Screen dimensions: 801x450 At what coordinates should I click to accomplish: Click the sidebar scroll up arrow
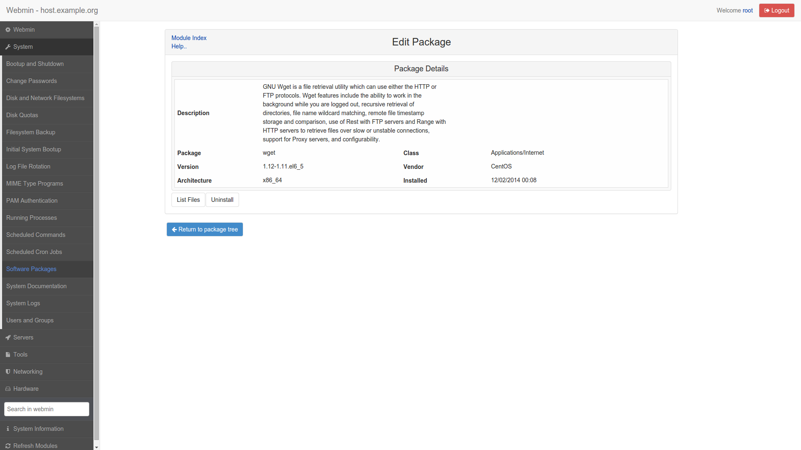click(97, 24)
